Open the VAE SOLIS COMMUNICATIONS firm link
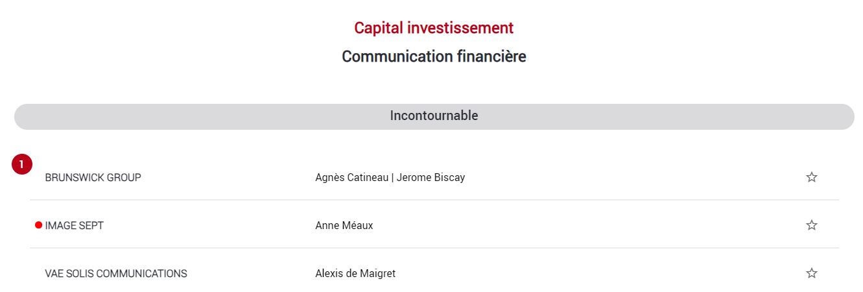 (116, 273)
